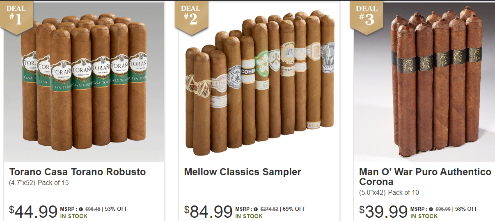Open the Torano Casa Torano Robusto link

click(78, 172)
